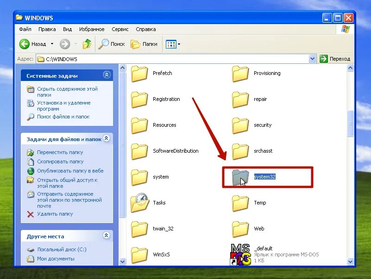371x279 pixels.
Task: Go back with the Назад arrow icon
Action: pyautogui.click(x=24, y=44)
